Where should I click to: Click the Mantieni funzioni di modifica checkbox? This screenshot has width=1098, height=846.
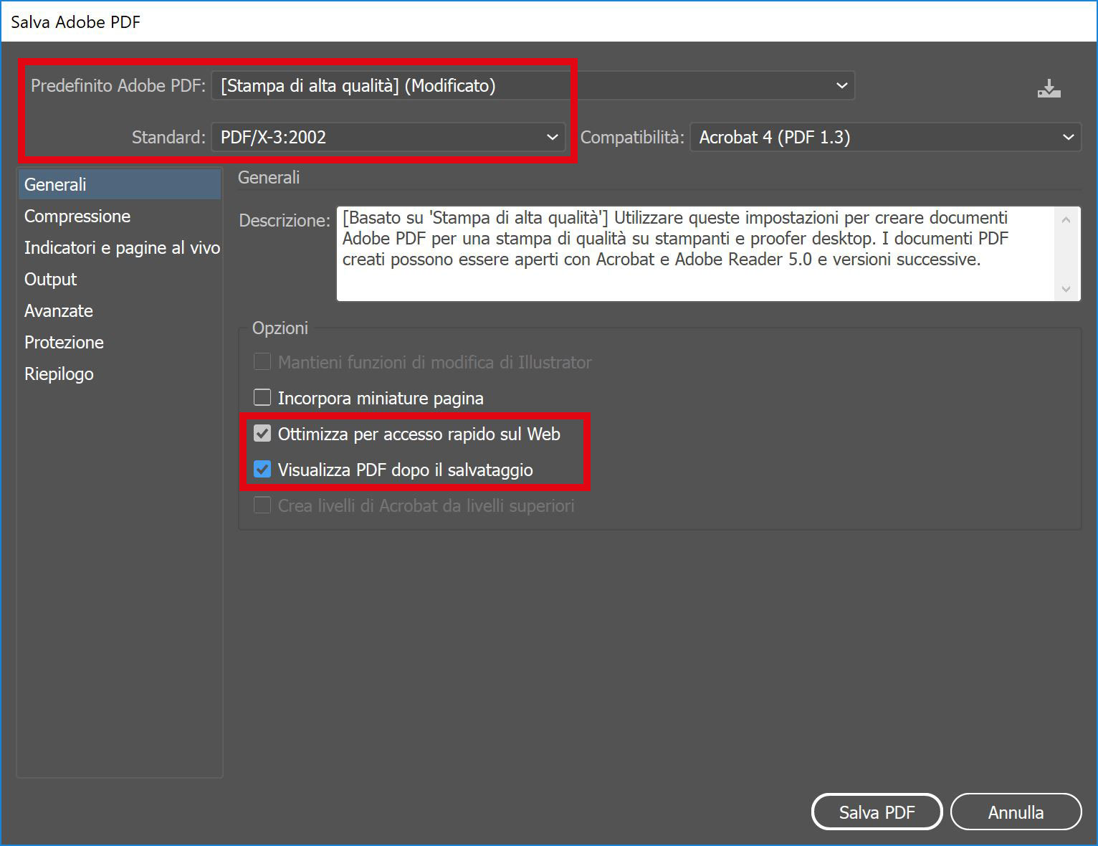[x=262, y=361]
